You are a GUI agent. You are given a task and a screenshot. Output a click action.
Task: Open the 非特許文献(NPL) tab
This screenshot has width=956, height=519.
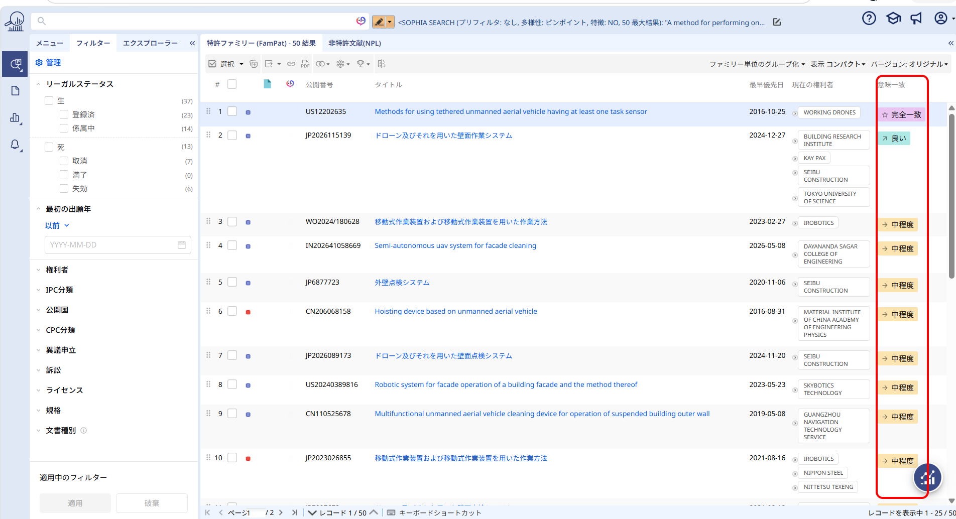[x=354, y=43]
